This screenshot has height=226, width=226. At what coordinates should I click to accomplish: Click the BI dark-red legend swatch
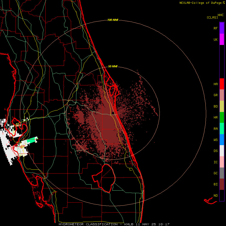(x=222, y=184)
